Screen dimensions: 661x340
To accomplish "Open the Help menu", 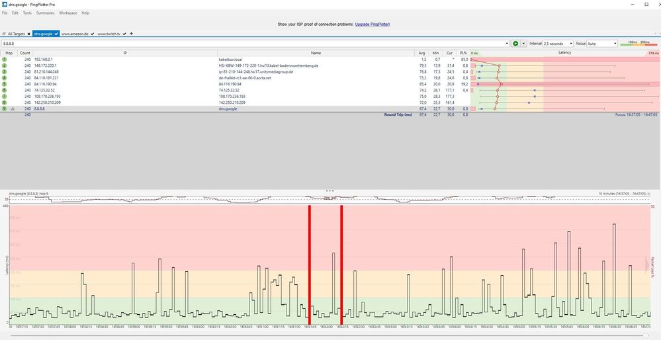I will [85, 13].
